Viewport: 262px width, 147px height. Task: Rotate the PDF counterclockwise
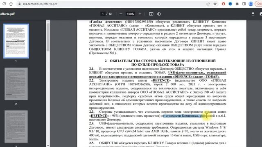[x=159, y=14]
